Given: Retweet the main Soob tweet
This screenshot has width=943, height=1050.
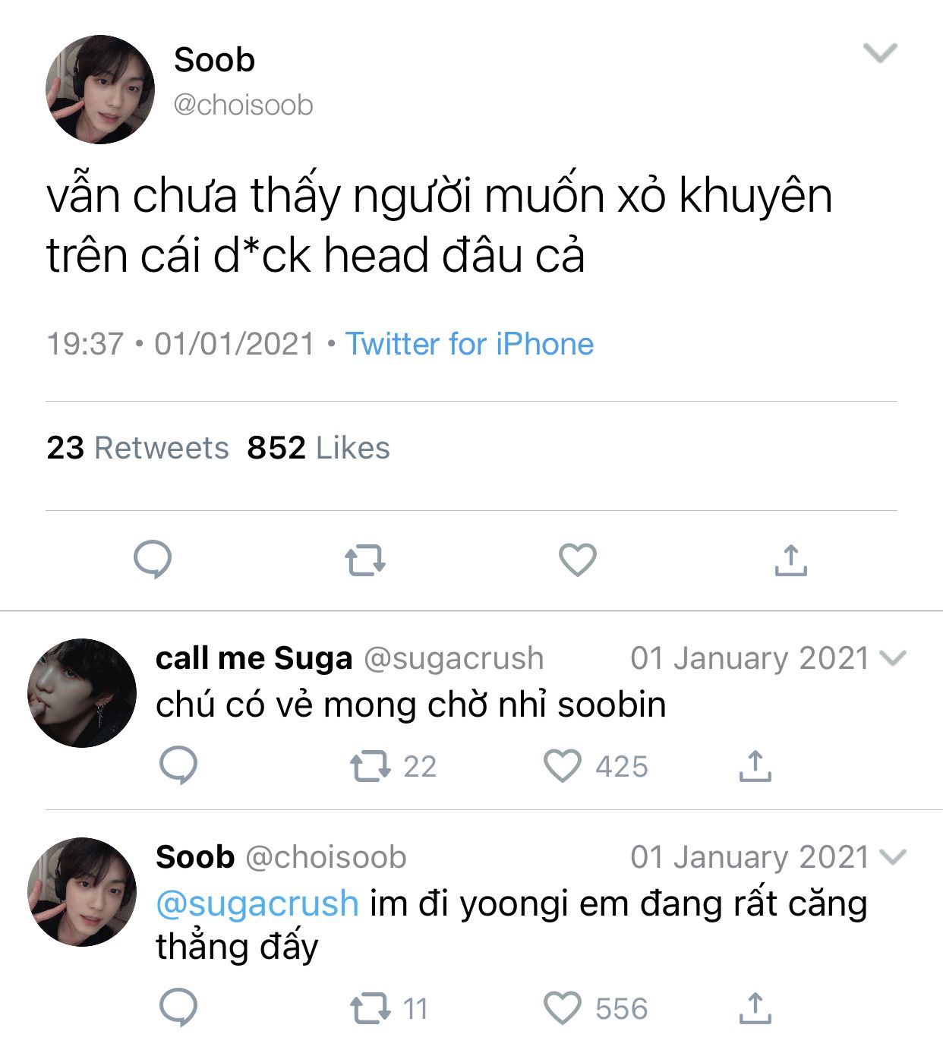Looking at the screenshot, I should [365, 560].
